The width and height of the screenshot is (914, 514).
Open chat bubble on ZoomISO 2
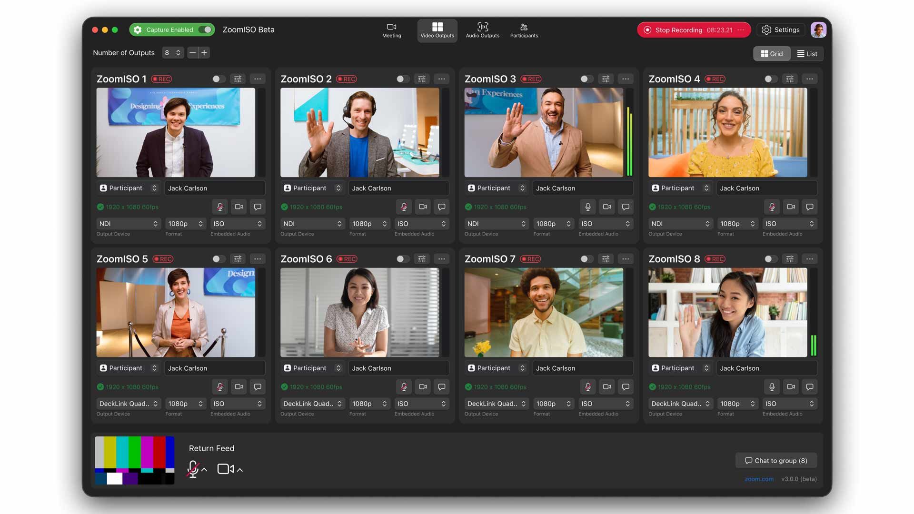pyautogui.click(x=442, y=207)
